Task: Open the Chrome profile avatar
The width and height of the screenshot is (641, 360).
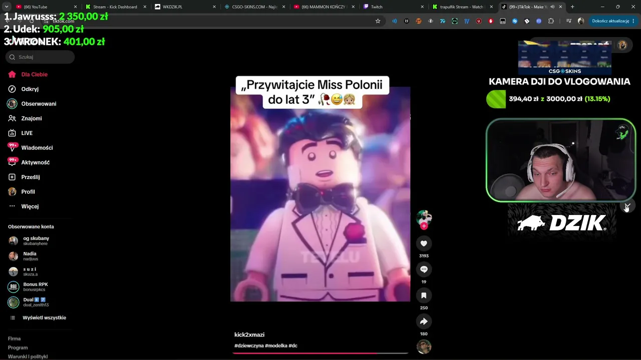Action: pos(581,21)
